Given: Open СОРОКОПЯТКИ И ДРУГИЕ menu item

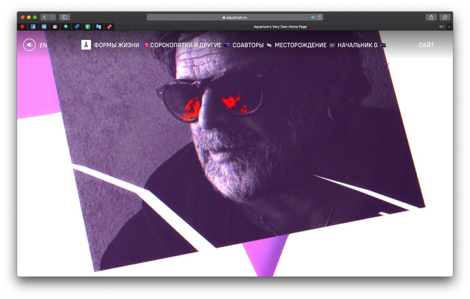Looking at the screenshot, I should [x=186, y=45].
